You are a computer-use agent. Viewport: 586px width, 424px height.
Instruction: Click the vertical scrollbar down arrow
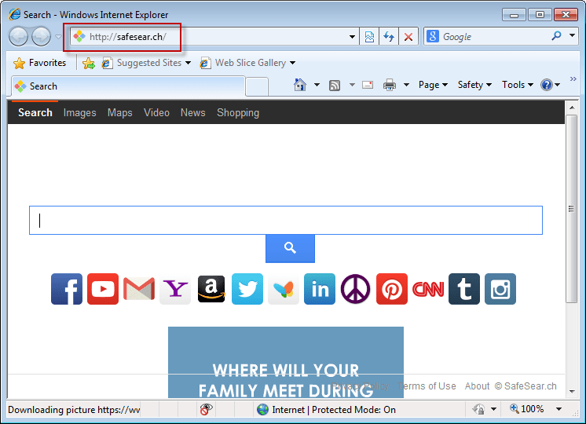pyautogui.click(x=572, y=392)
